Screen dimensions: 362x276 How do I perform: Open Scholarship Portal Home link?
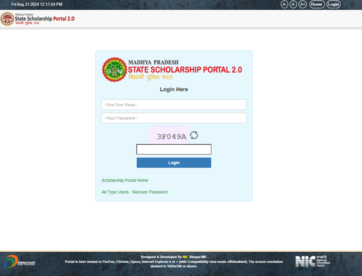coord(125,180)
